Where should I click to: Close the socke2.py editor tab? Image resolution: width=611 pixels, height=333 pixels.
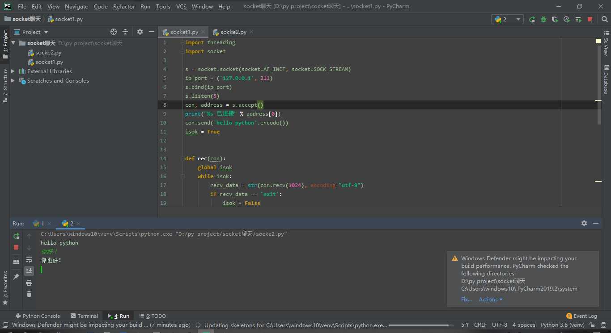(251, 32)
